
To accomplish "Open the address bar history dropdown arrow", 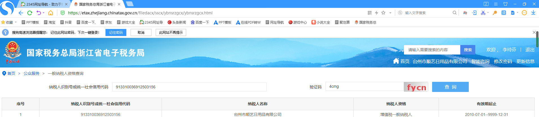I will [x=390, y=13].
